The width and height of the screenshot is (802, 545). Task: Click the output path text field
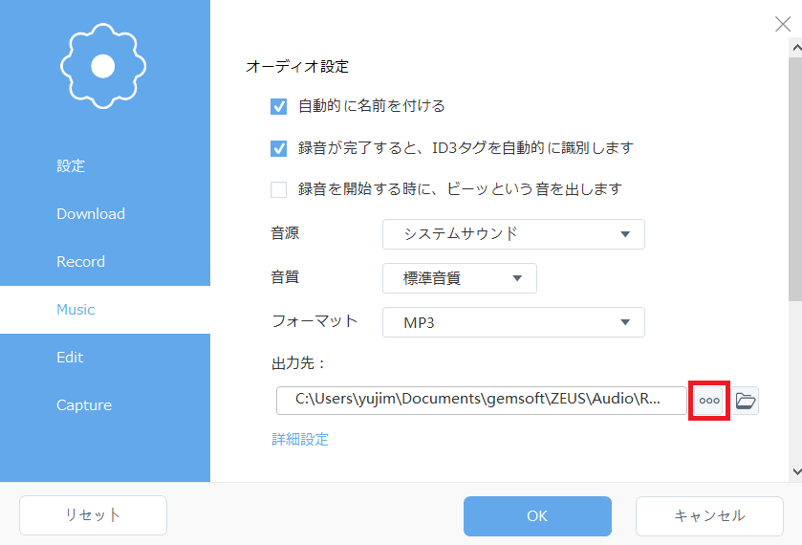(481, 400)
